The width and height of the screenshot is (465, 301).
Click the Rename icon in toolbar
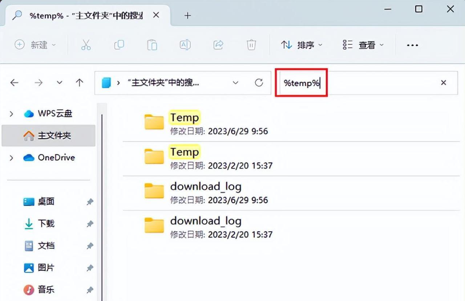[x=185, y=45]
